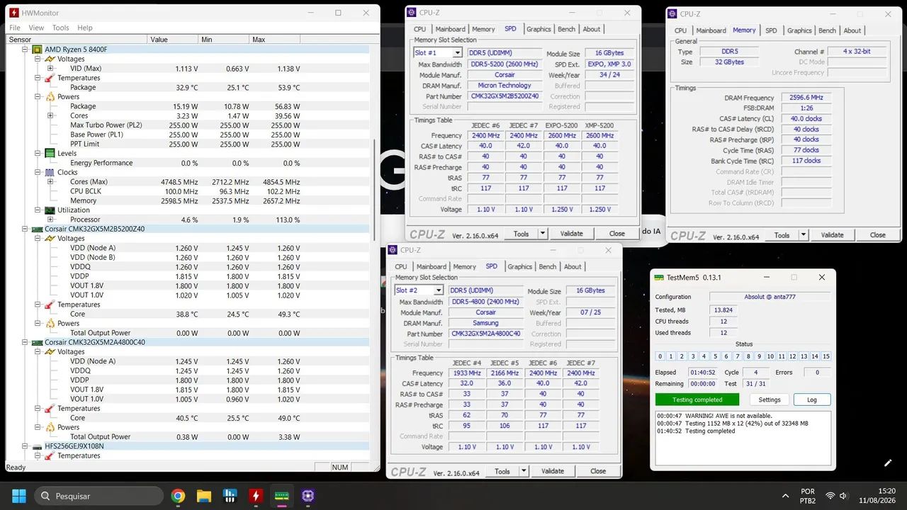Switch to Mainboard tab in Slot #1 CPU-Z
This screenshot has width=907, height=510.
[451, 29]
